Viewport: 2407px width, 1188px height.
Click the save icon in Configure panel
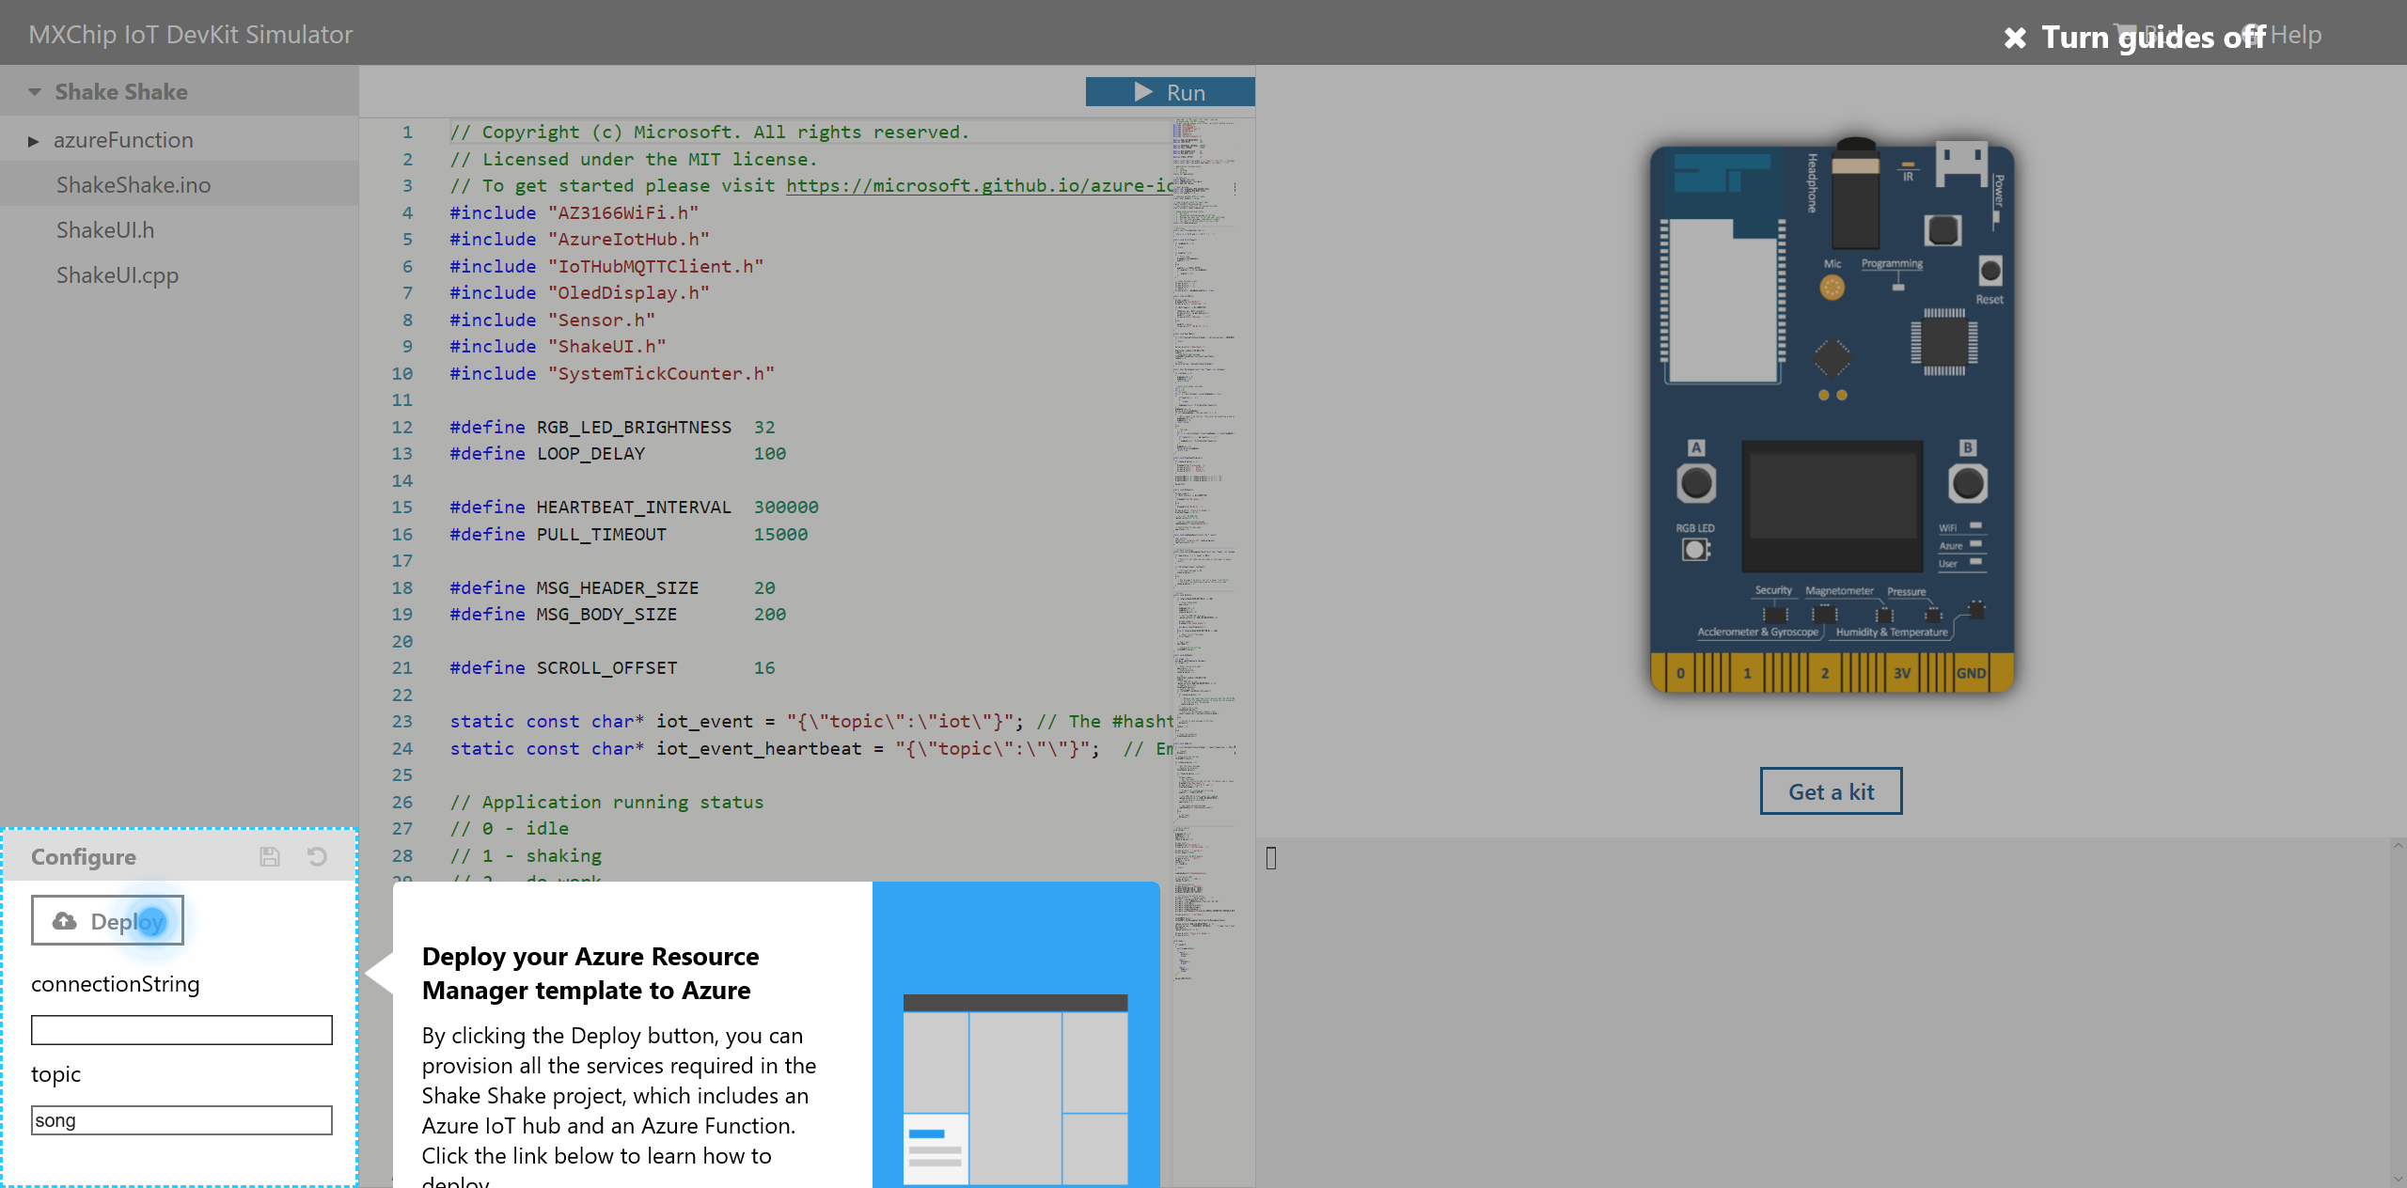[x=270, y=856]
